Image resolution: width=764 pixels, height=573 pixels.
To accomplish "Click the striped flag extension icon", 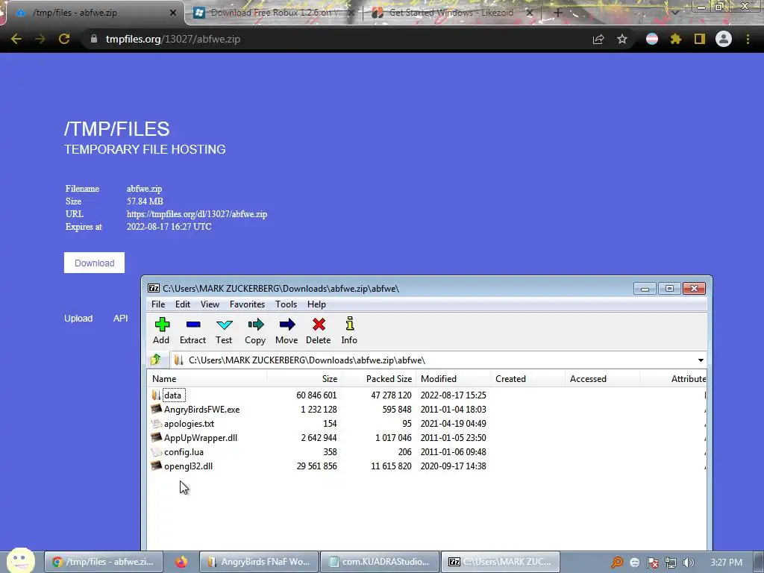I will [x=652, y=39].
